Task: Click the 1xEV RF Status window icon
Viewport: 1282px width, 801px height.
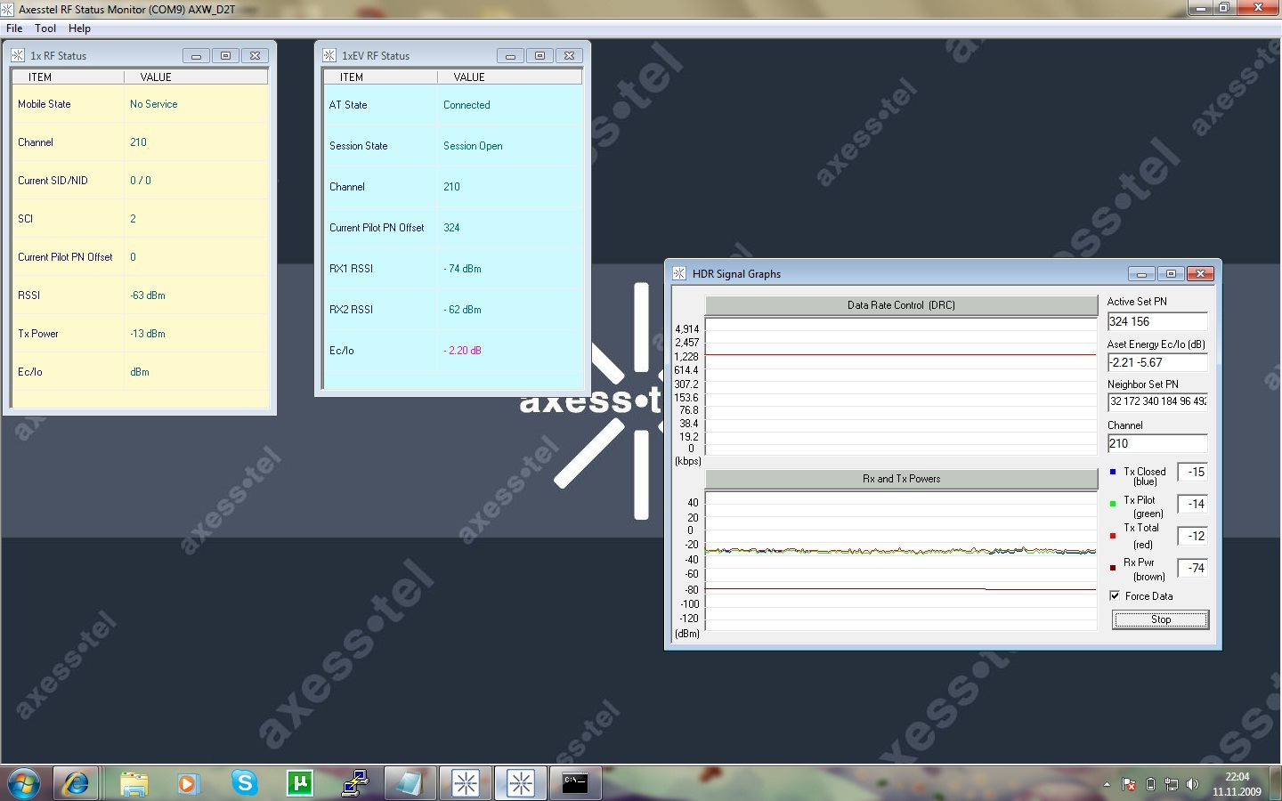Action: click(x=329, y=55)
